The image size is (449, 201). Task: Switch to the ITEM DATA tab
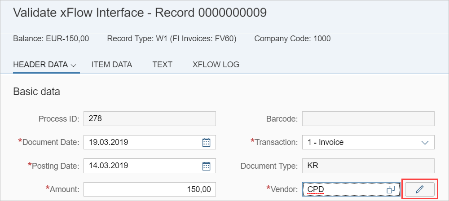point(112,65)
